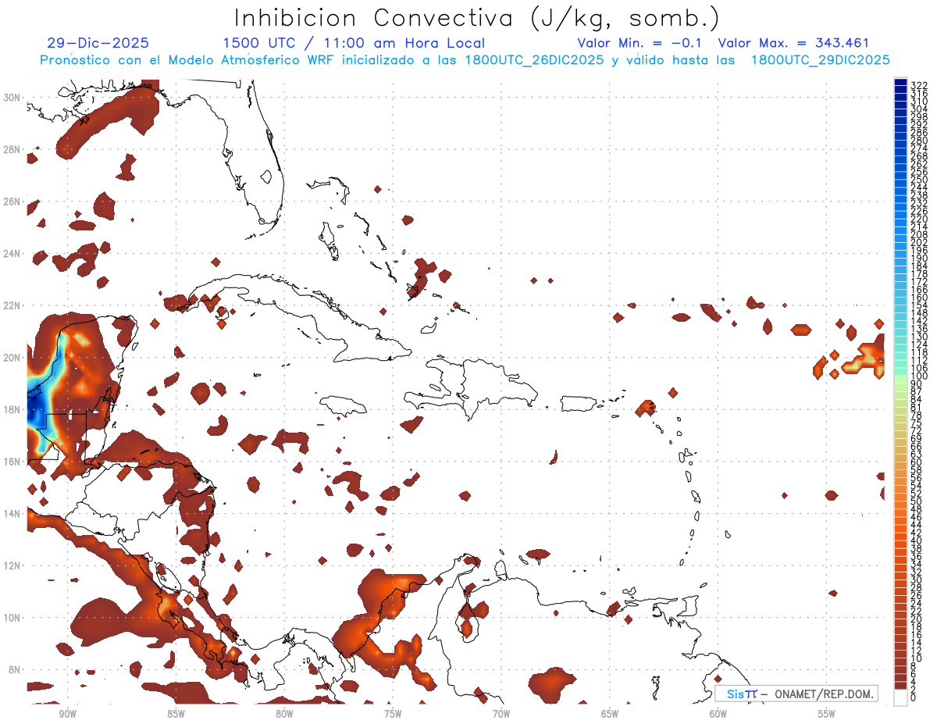Click the '12N' latitude label
Image resolution: width=937 pixels, height=724 pixels.
tap(11, 565)
